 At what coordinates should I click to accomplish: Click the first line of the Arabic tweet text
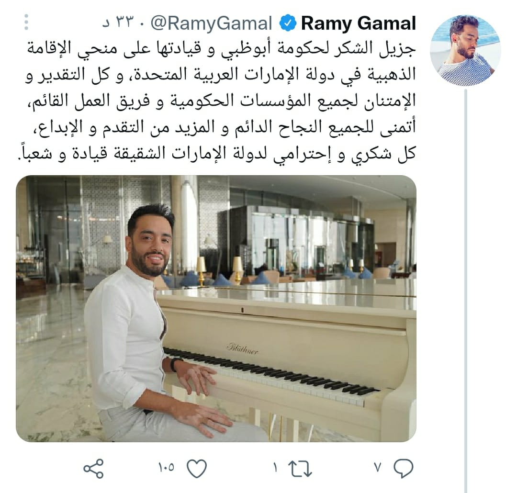click(x=221, y=49)
